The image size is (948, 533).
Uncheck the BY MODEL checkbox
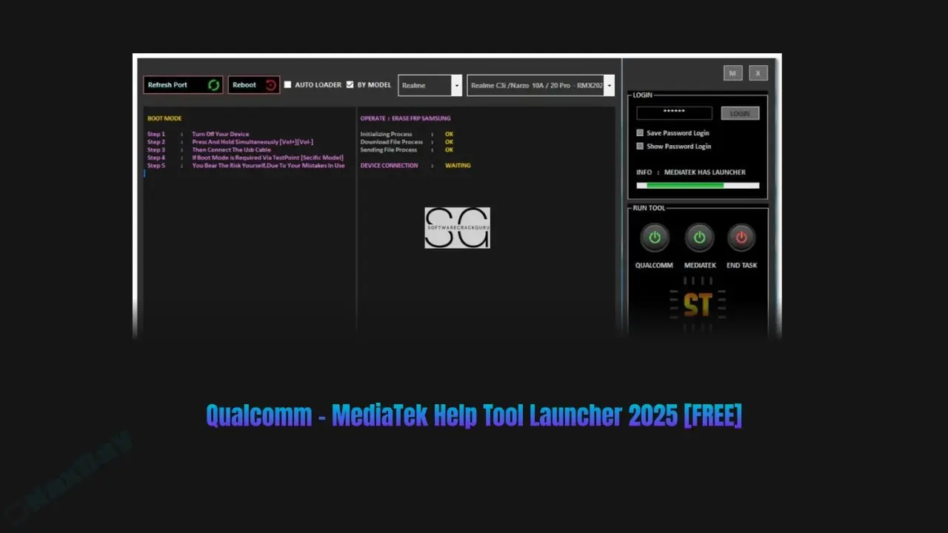click(x=350, y=84)
